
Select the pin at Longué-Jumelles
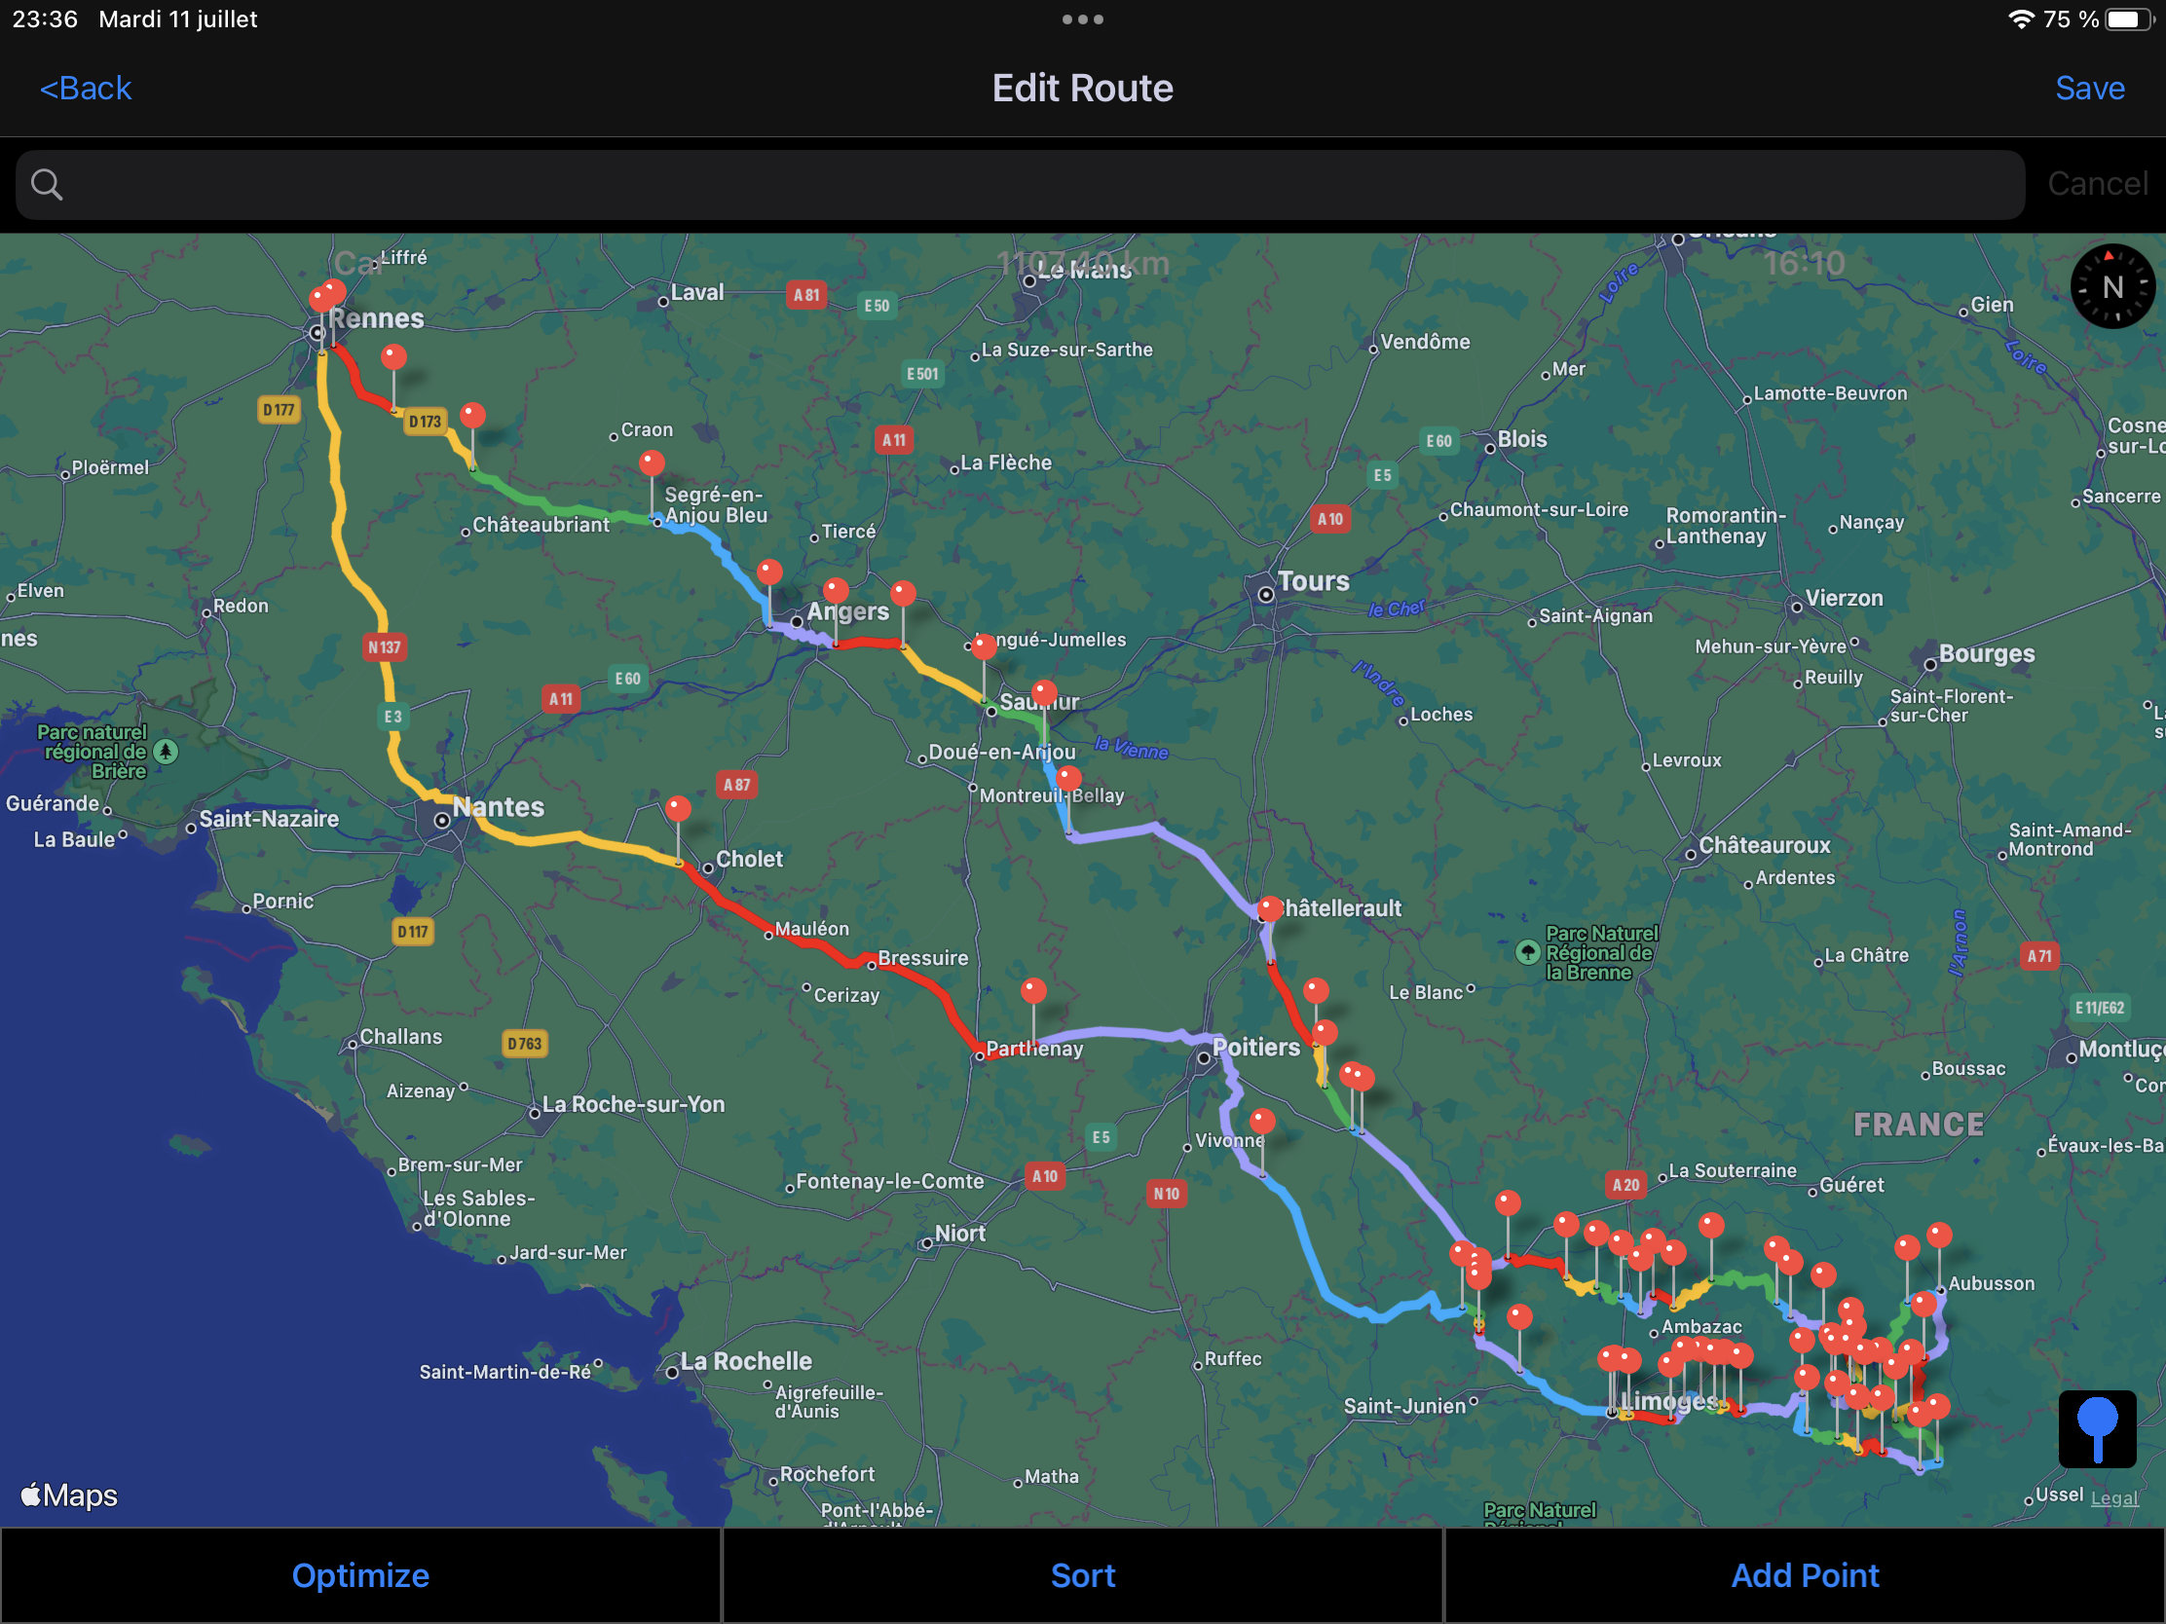click(x=984, y=646)
